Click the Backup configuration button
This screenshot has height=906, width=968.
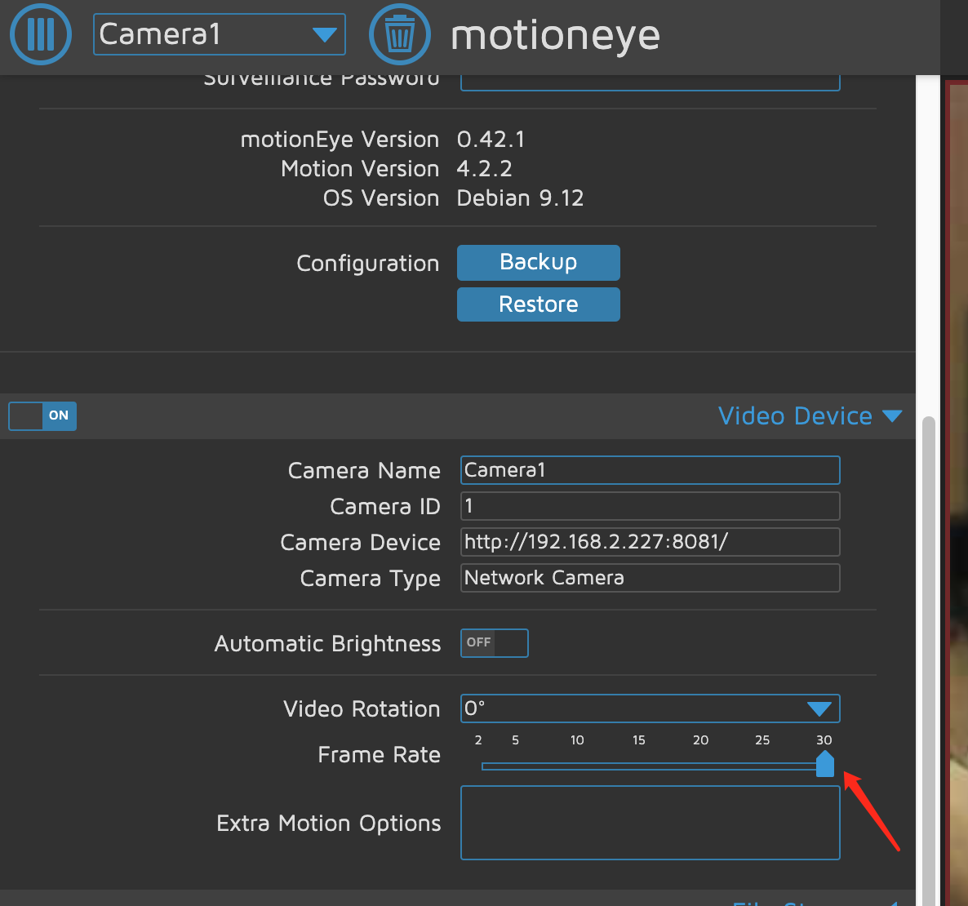point(538,262)
